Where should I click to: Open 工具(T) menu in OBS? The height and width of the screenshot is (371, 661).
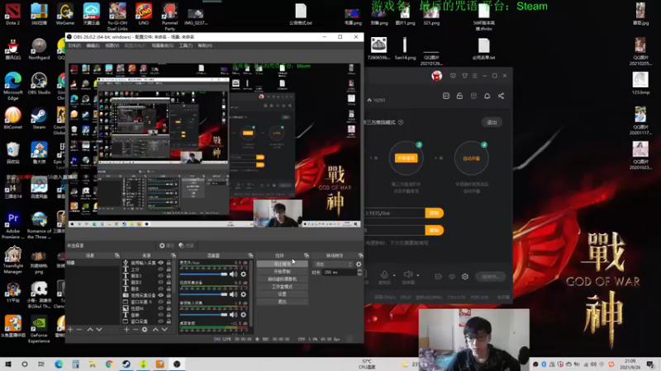(185, 45)
